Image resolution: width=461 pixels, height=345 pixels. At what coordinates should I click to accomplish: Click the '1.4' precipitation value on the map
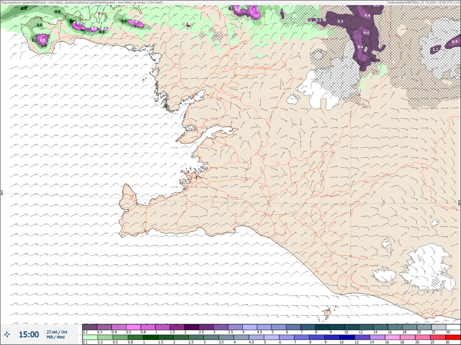coord(135,22)
